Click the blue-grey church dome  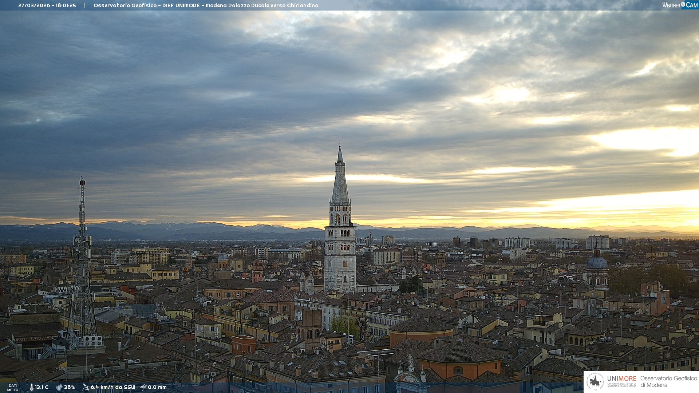[597, 263]
